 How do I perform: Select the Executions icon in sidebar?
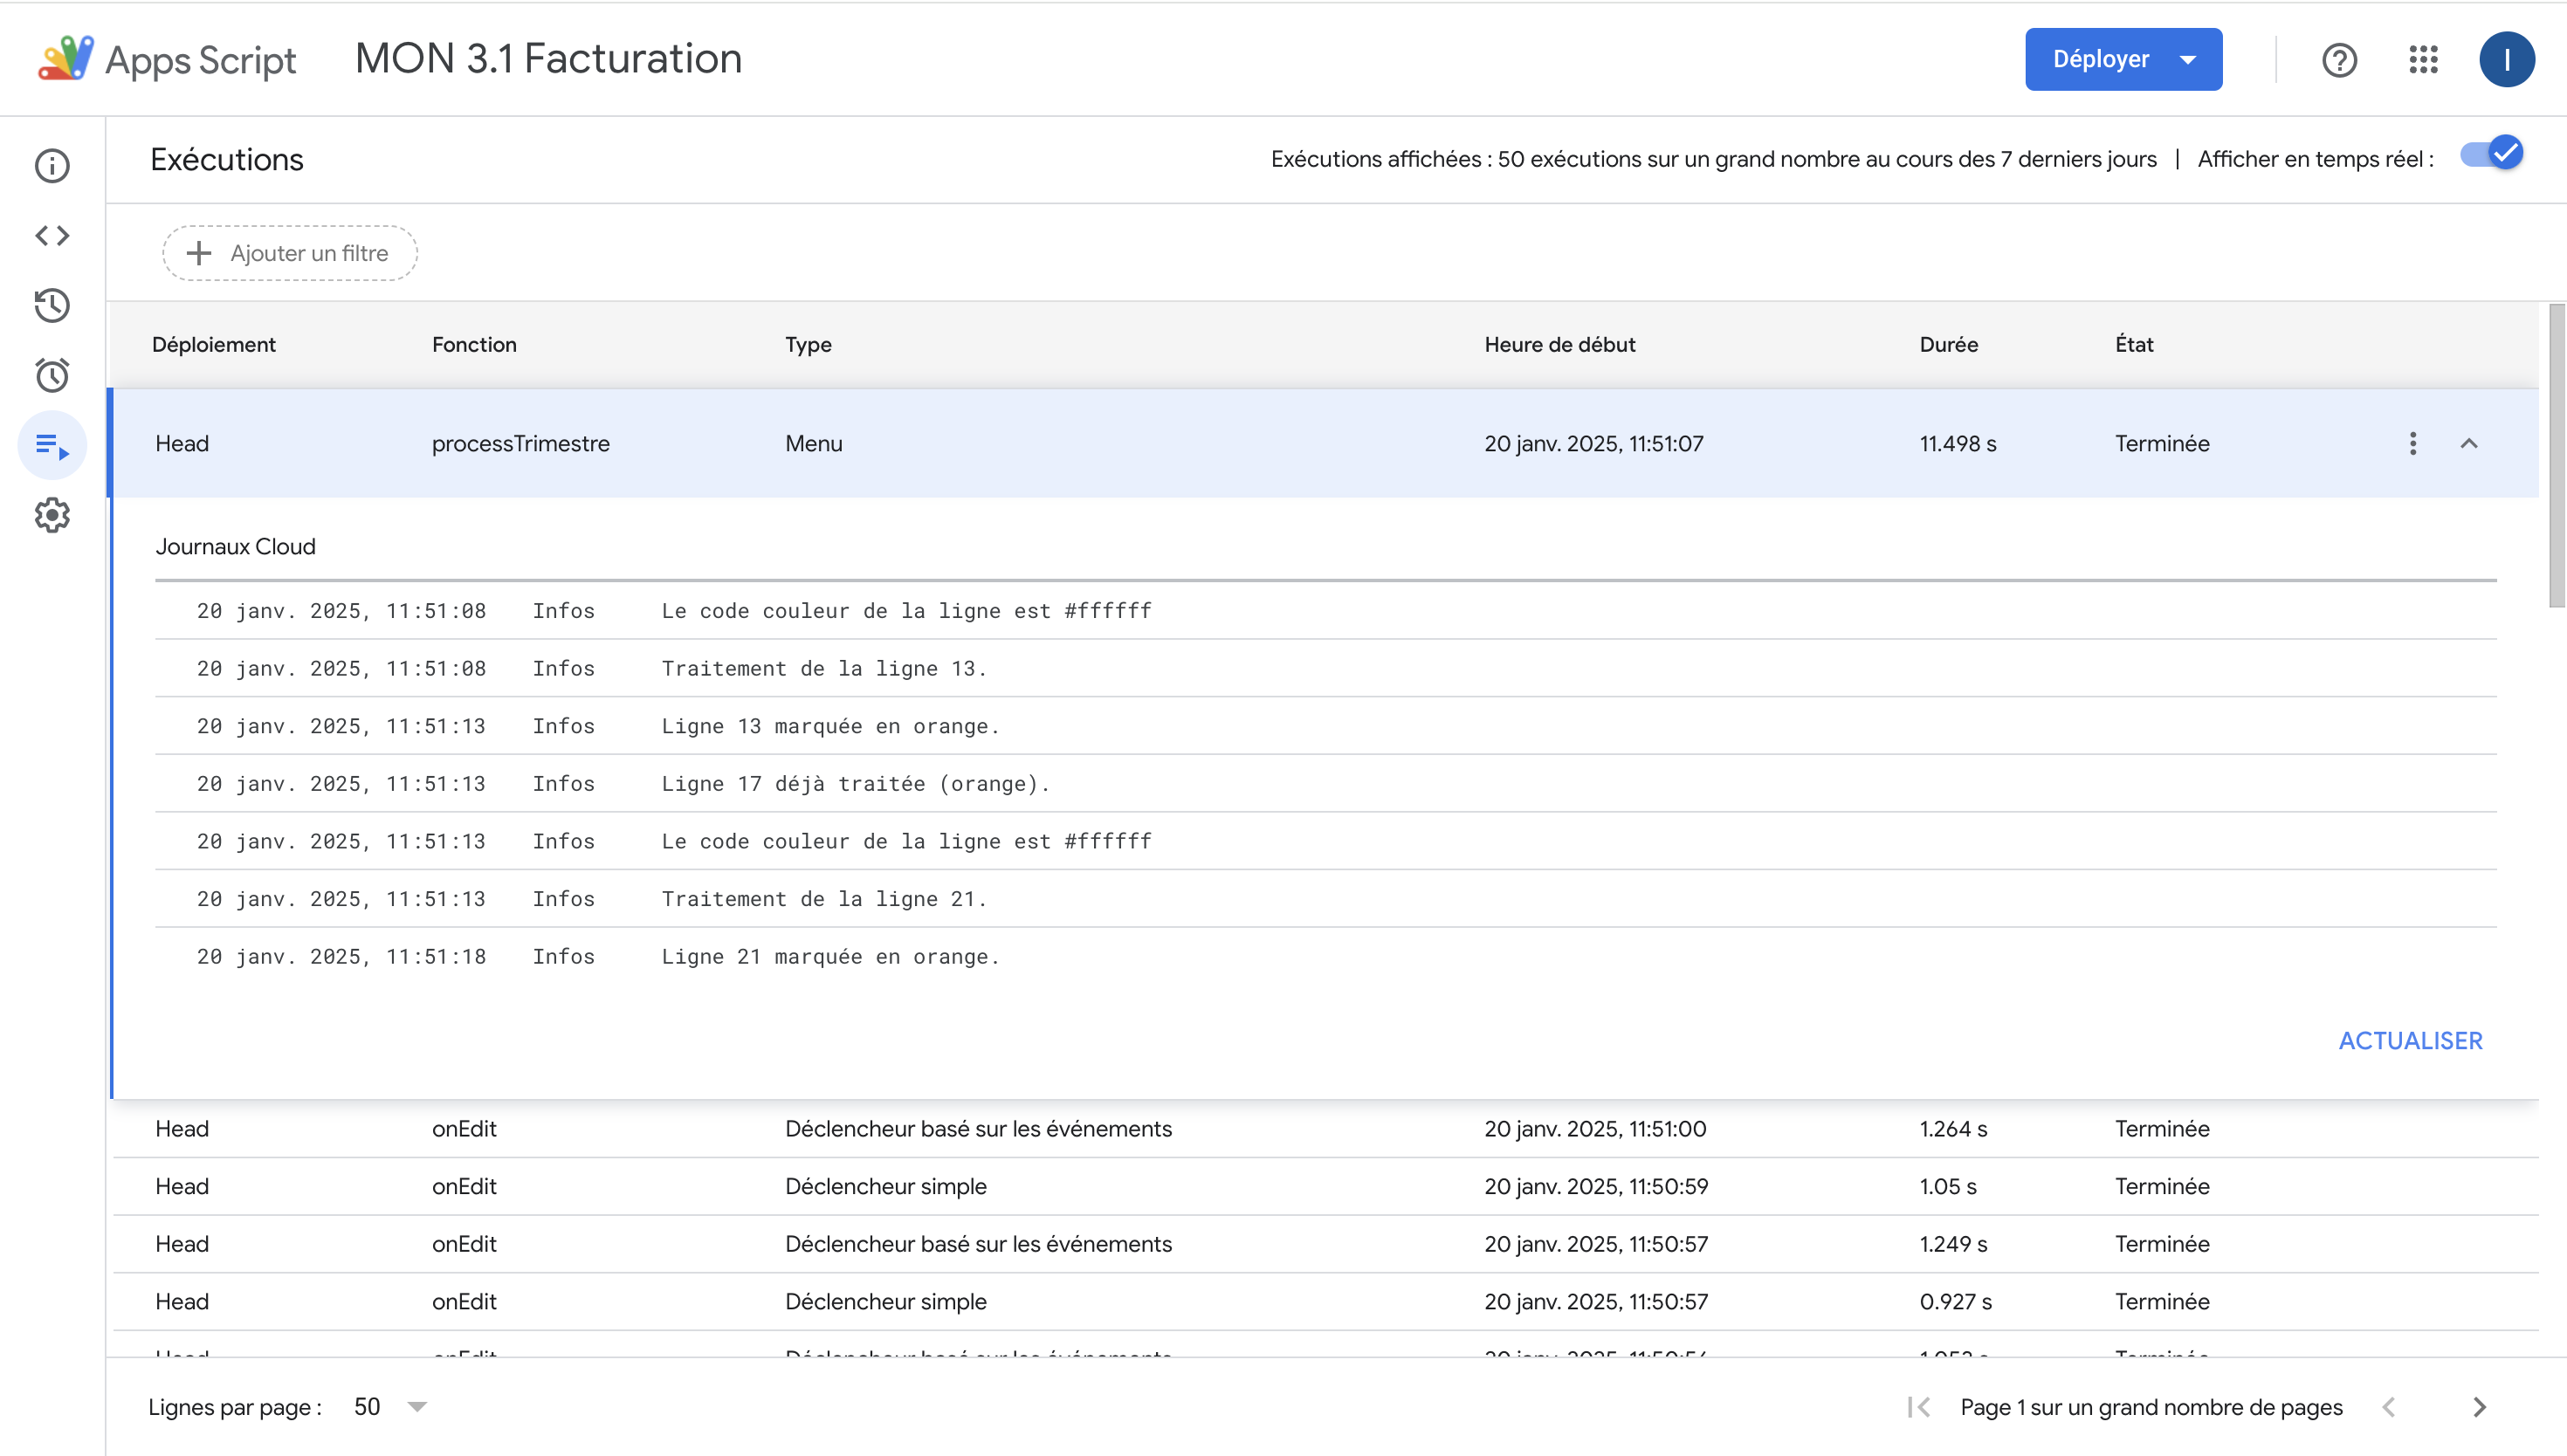[x=52, y=445]
